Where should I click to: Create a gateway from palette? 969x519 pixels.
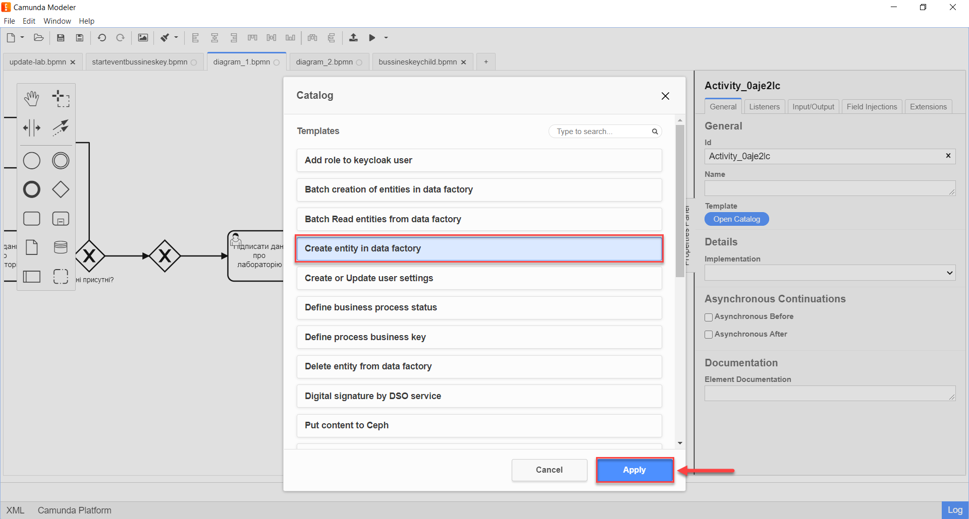pos(61,189)
